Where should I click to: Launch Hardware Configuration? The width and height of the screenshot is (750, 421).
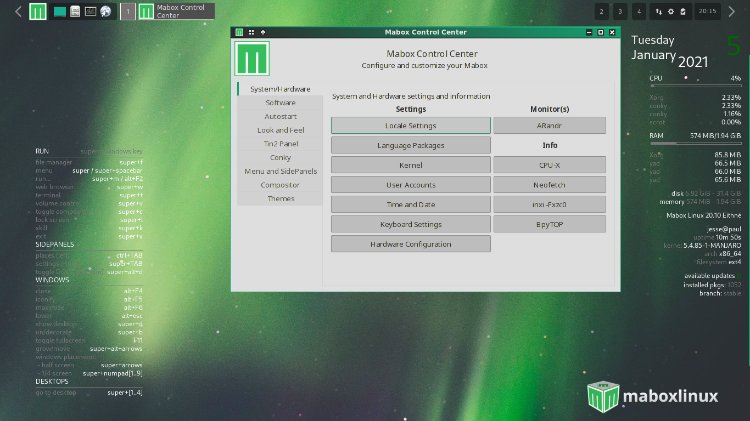[x=411, y=244]
